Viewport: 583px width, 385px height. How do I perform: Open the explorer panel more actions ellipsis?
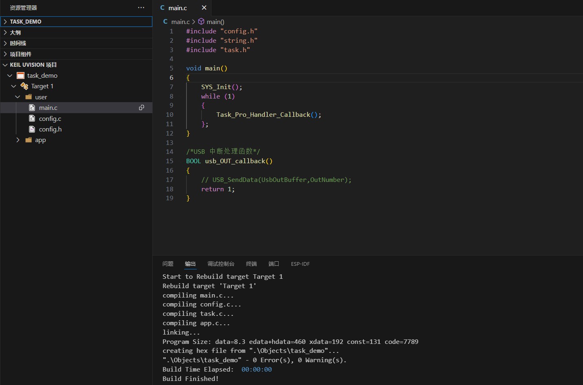pos(141,8)
